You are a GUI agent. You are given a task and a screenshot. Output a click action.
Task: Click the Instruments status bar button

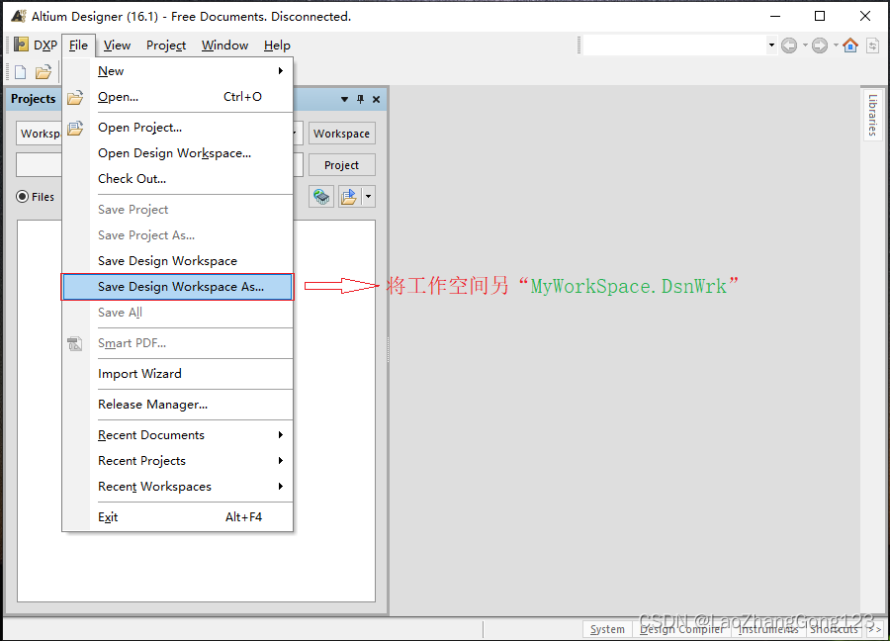click(768, 629)
